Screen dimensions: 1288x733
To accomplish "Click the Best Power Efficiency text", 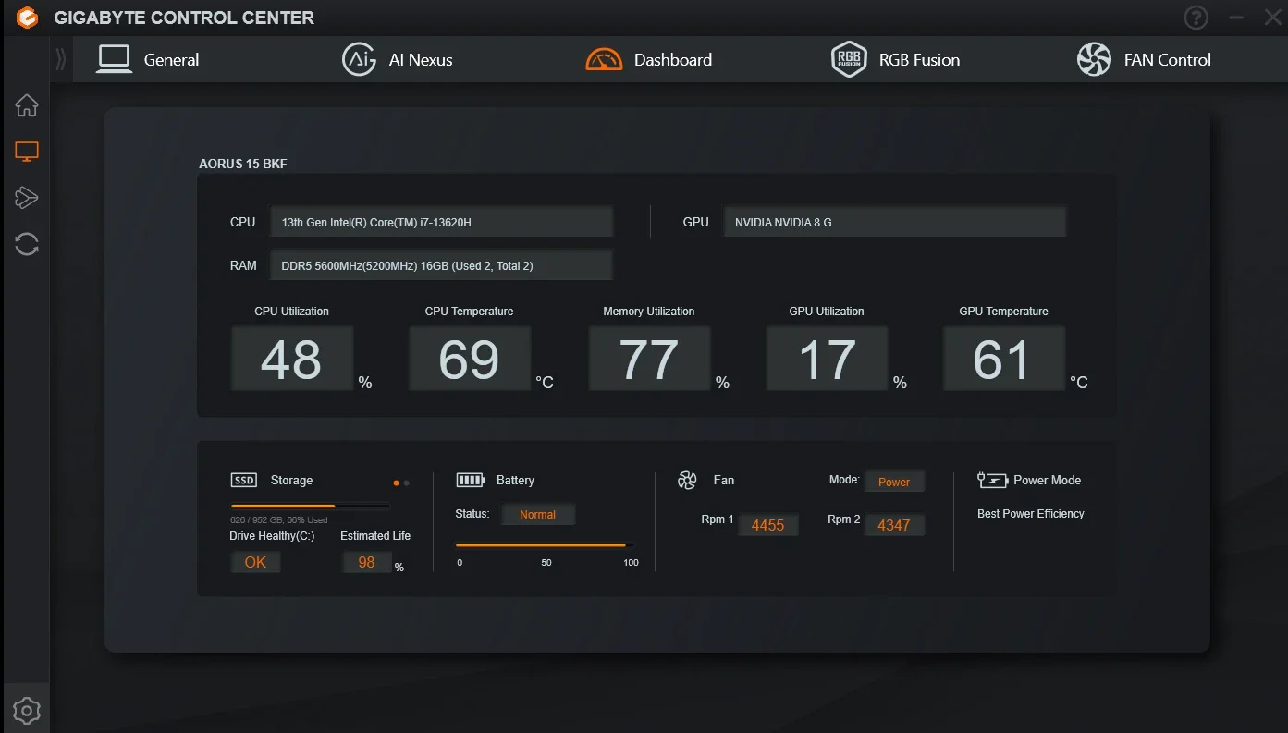I will [x=1031, y=514].
